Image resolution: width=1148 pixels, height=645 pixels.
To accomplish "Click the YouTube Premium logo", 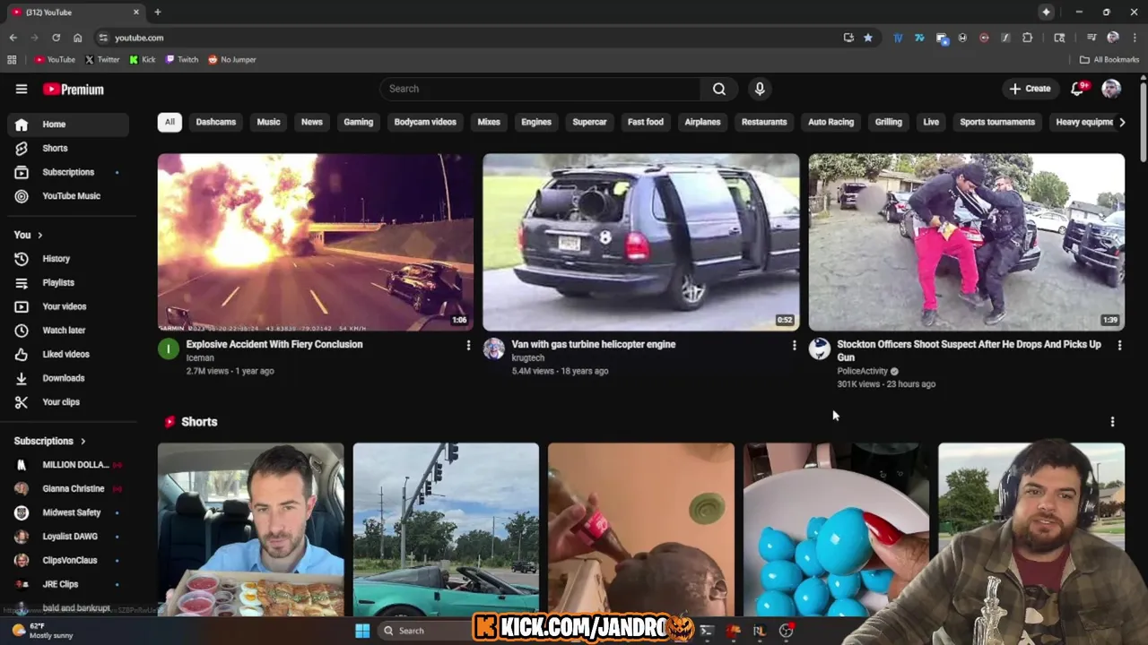I will pos(74,90).
